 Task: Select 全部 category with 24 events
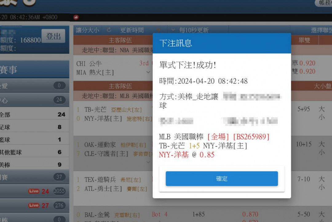(34, 115)
